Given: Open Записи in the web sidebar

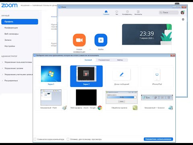Looking at the screenshot, I should (x=8, y=40).
